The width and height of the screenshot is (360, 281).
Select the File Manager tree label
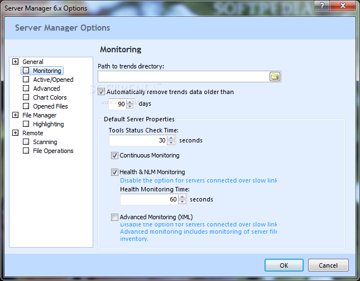[39, 115]
